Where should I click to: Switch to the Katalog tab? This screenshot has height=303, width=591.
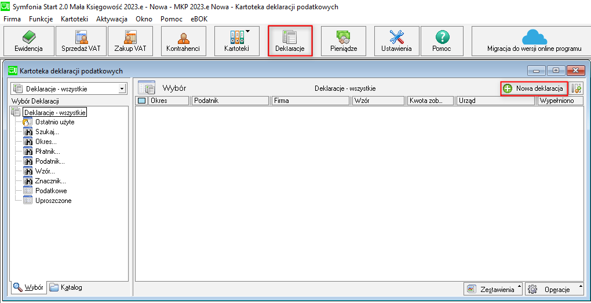pos(66,287)
